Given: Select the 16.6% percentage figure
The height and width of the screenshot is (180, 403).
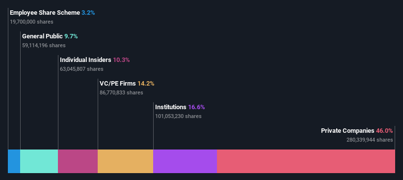Looking at the screenshot, I should pyautogui.click(x=196, y=107).
